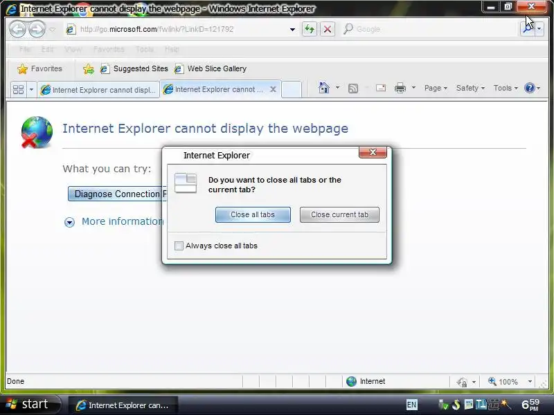This screenshot has height=415, width=554.
Task: Click the More information link text
Action: 123,221
